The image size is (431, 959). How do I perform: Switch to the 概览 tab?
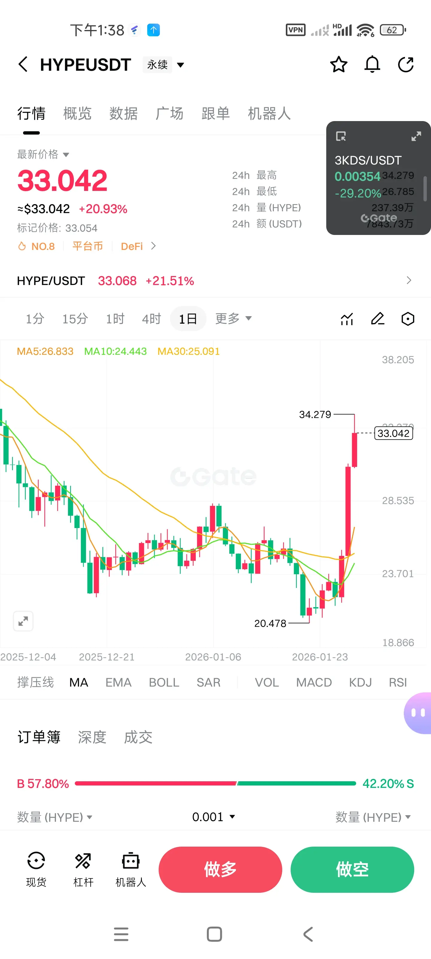[x=77, y=114]
